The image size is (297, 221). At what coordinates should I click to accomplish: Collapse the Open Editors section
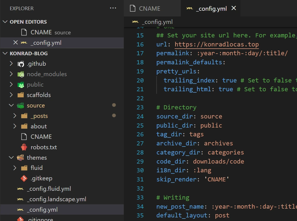pyautogui.click(x=5, y=22)
